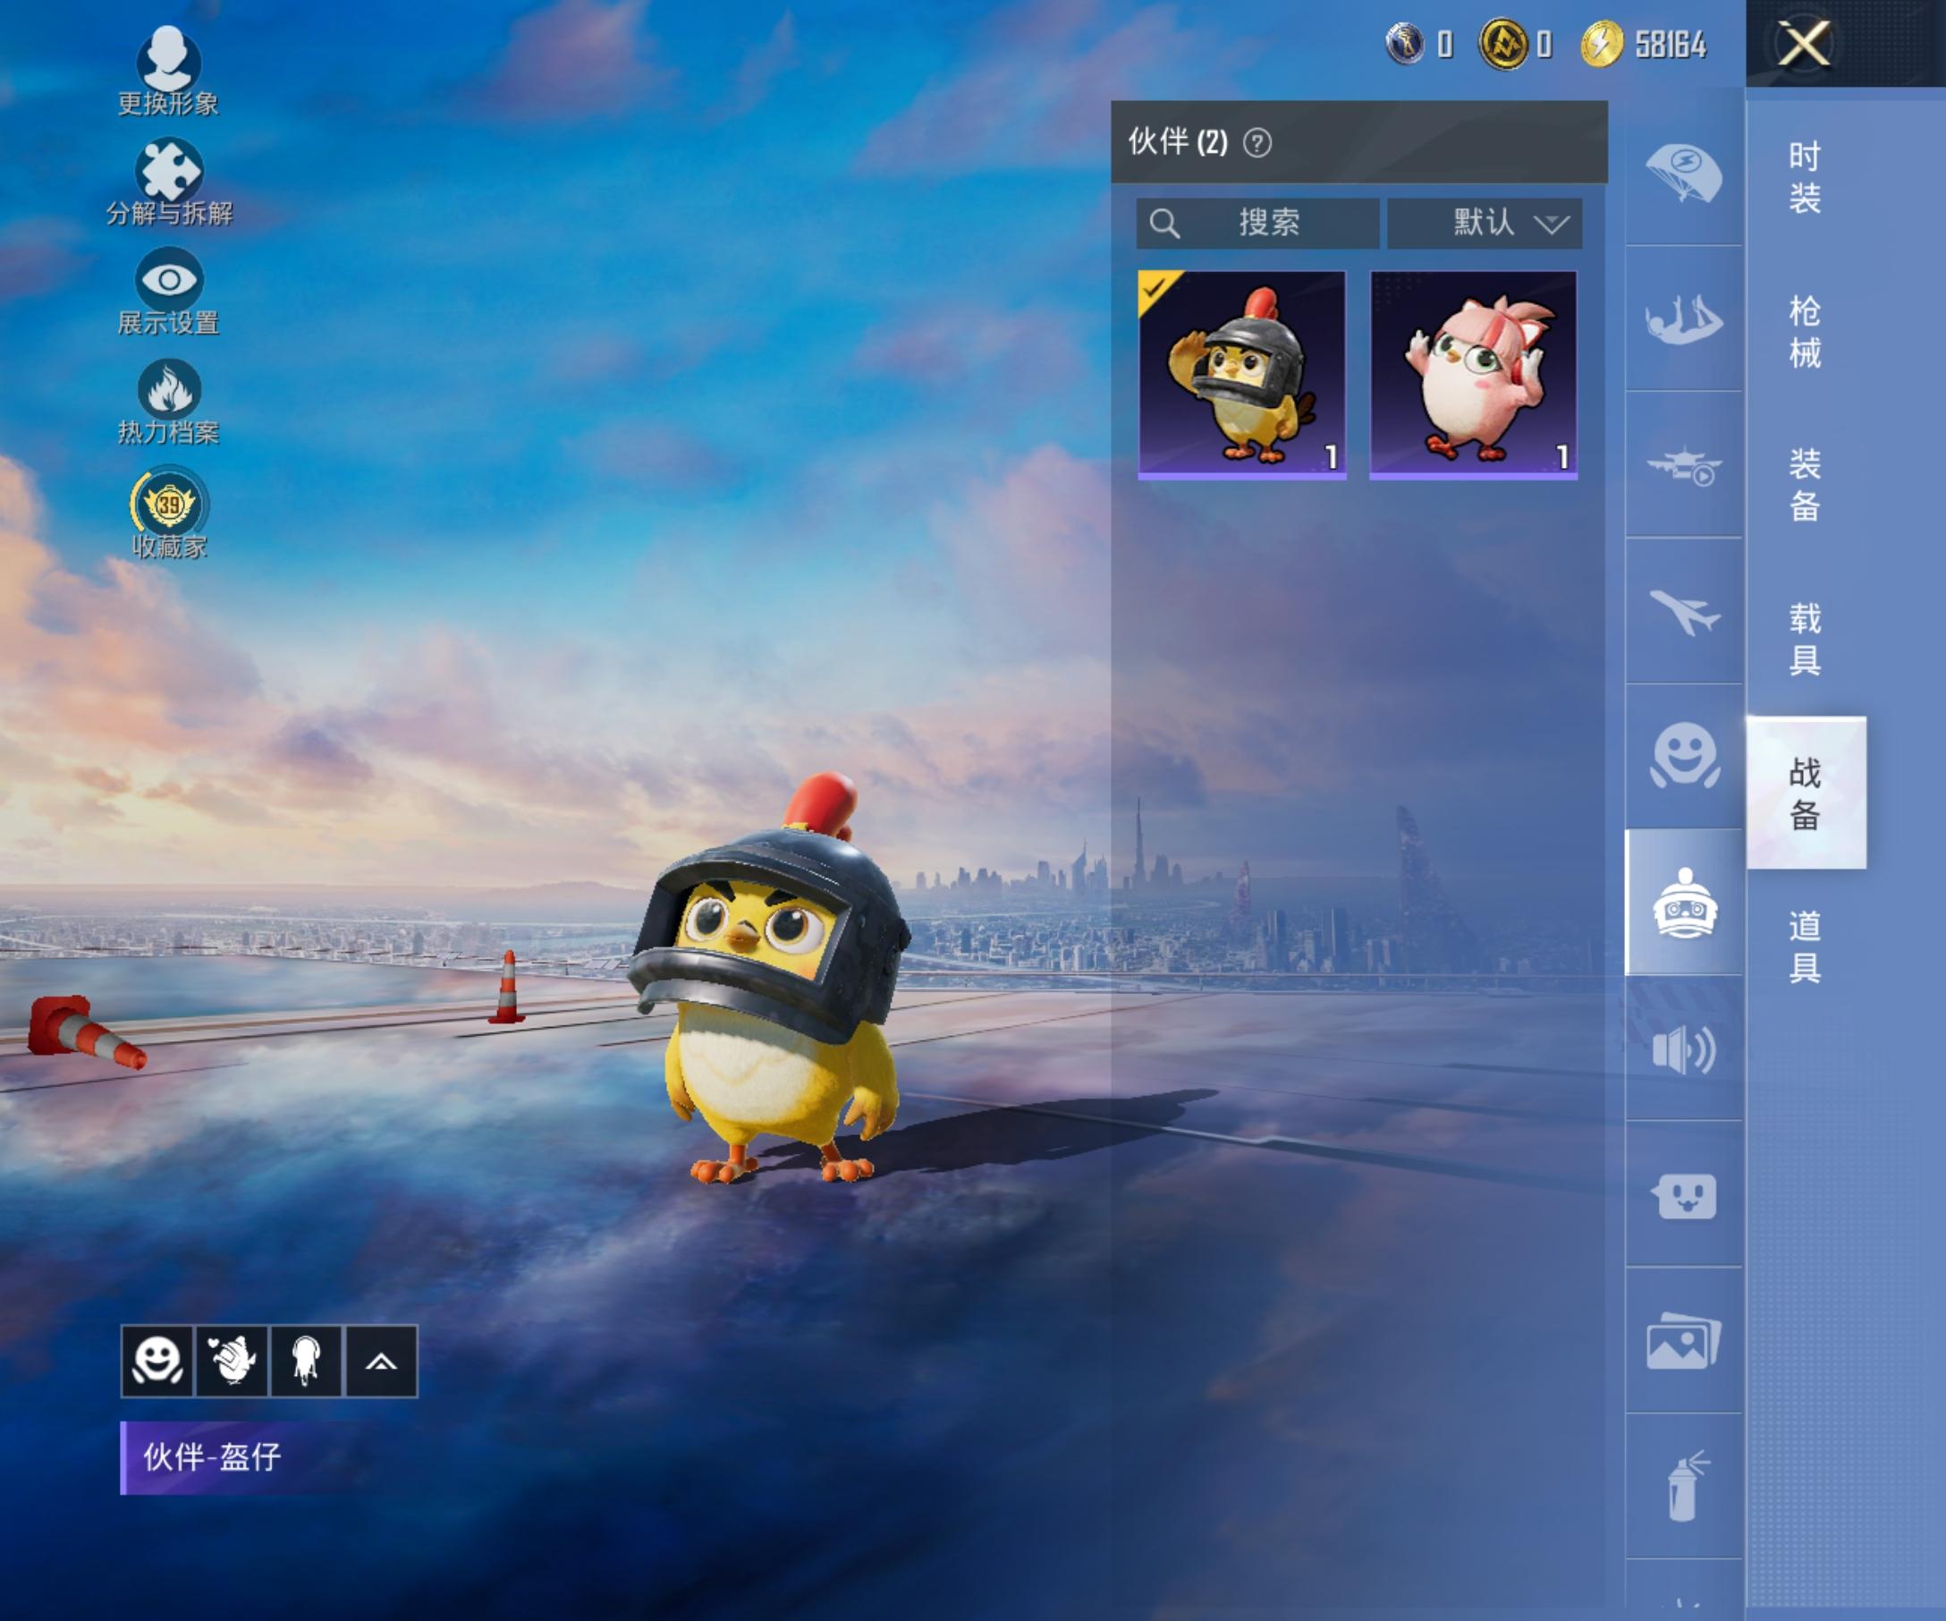1946x1621 pixels.
Task: Select the companion robot category icon
Action: coord(1684,904)
